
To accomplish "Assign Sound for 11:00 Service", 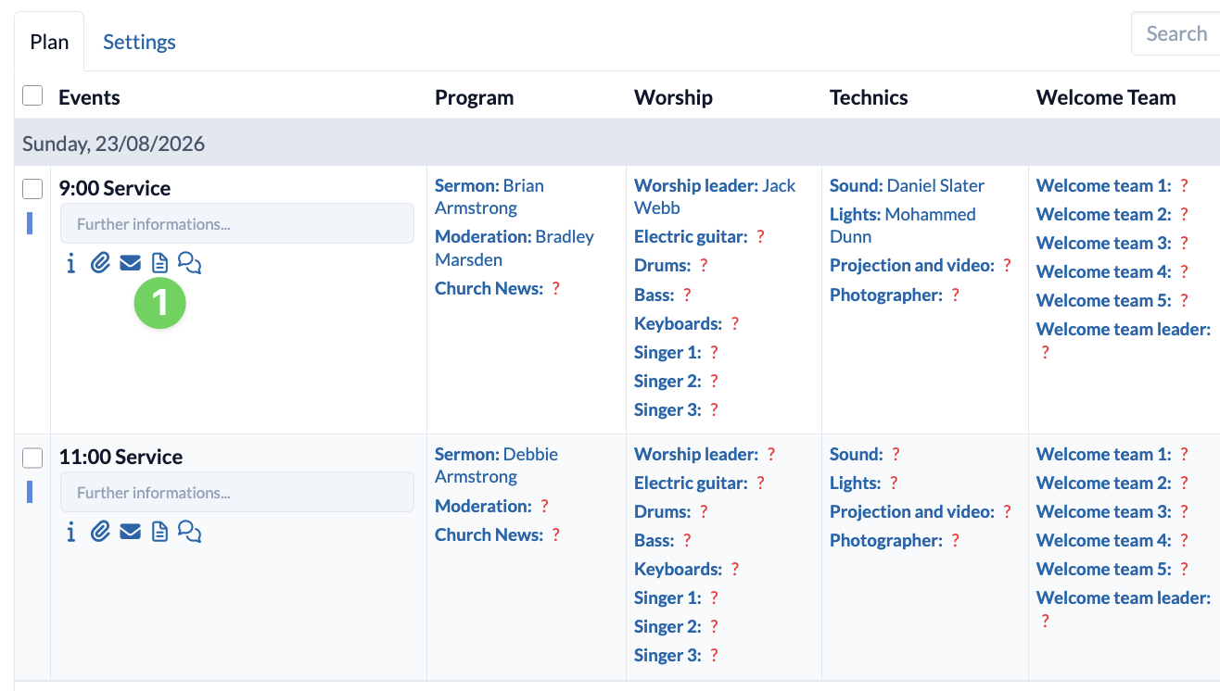I will [x=866, y=454].
